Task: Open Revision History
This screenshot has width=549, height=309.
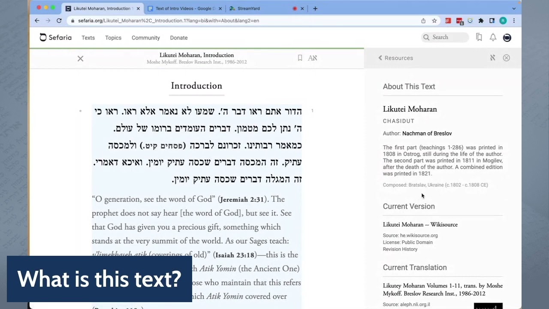Action: click(400, 249)
